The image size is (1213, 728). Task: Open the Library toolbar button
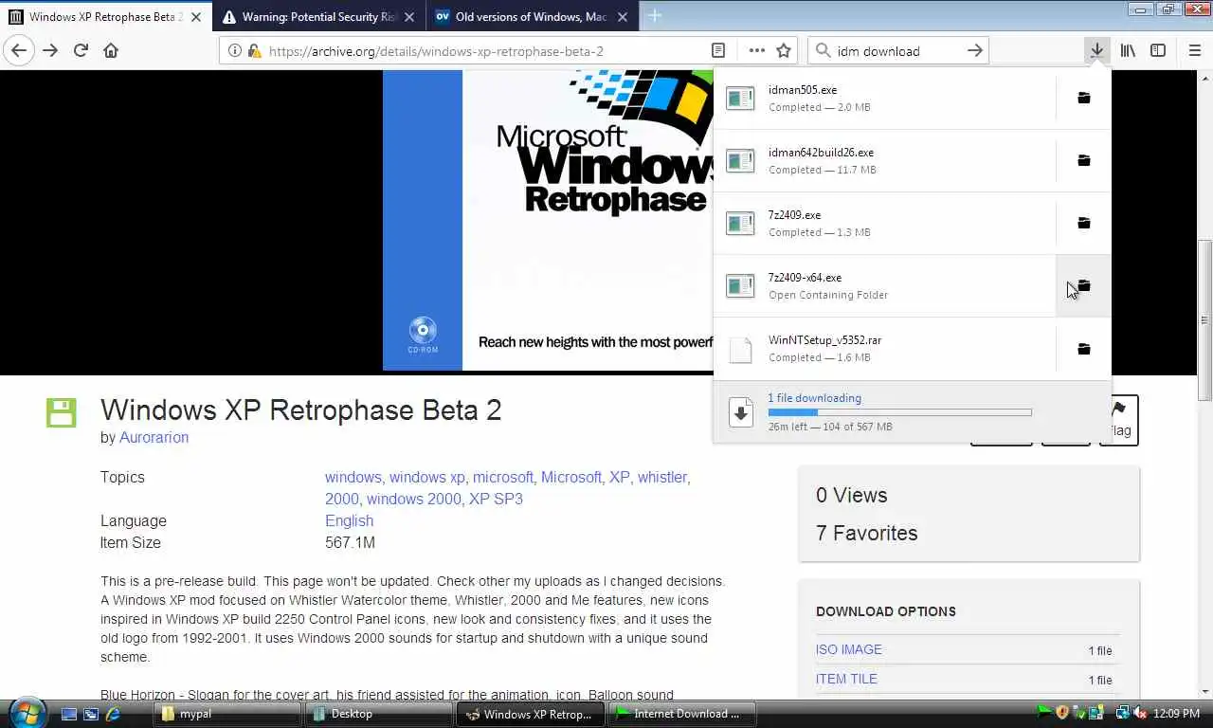click(1128, 51)
